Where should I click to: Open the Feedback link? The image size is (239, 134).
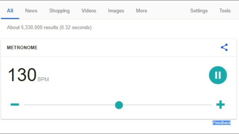[221, 123]
